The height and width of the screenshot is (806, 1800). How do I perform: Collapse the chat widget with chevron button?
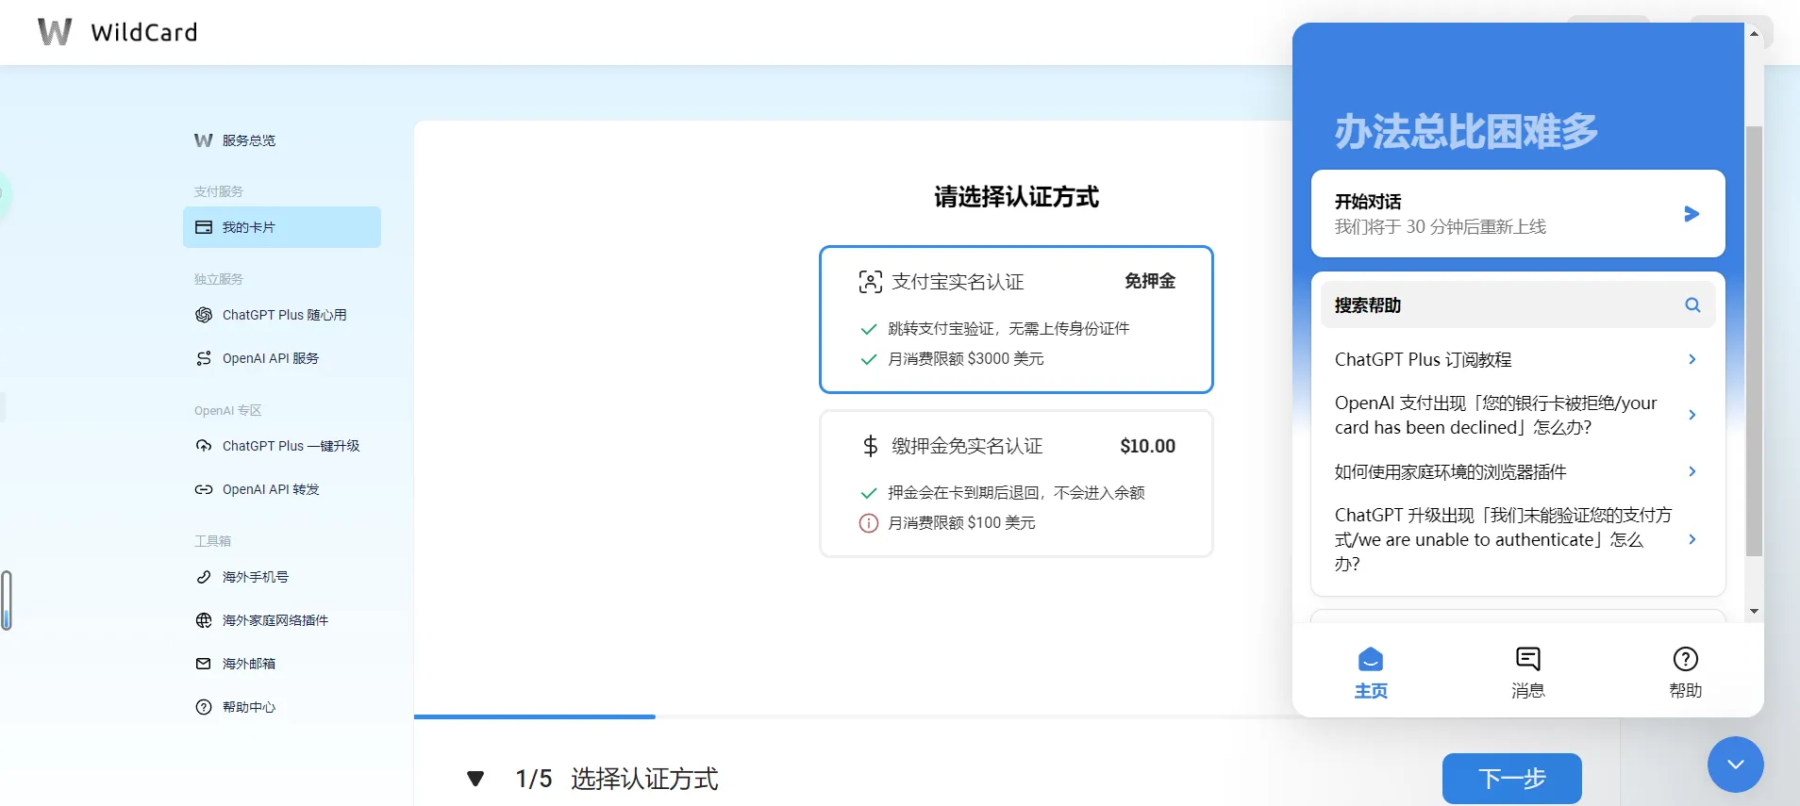[x=1735, y=765]
